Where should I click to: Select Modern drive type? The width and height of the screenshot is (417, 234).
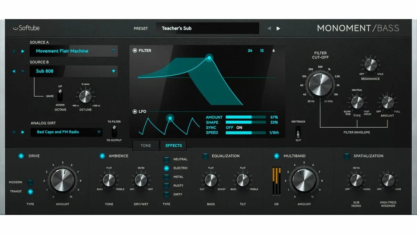[30, 182]
